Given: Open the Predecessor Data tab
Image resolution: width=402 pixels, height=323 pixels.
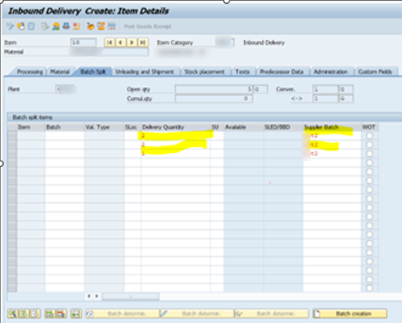Looking at the screenshot, I should (282, 72).
